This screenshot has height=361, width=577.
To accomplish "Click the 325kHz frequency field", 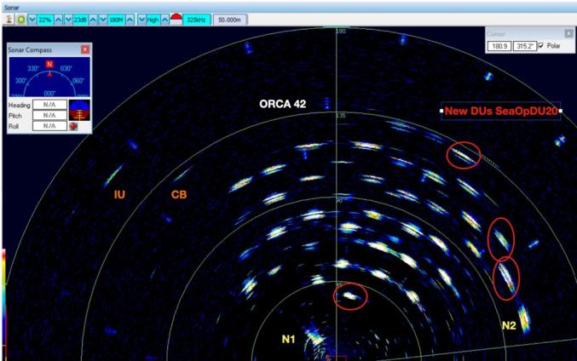I will (197, 20).
